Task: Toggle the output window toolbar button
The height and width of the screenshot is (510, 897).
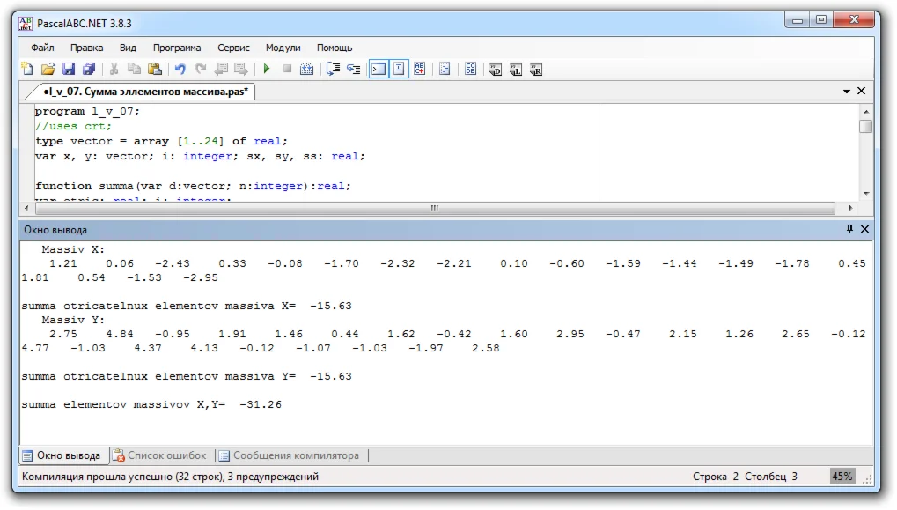Action: pos(378,69)
